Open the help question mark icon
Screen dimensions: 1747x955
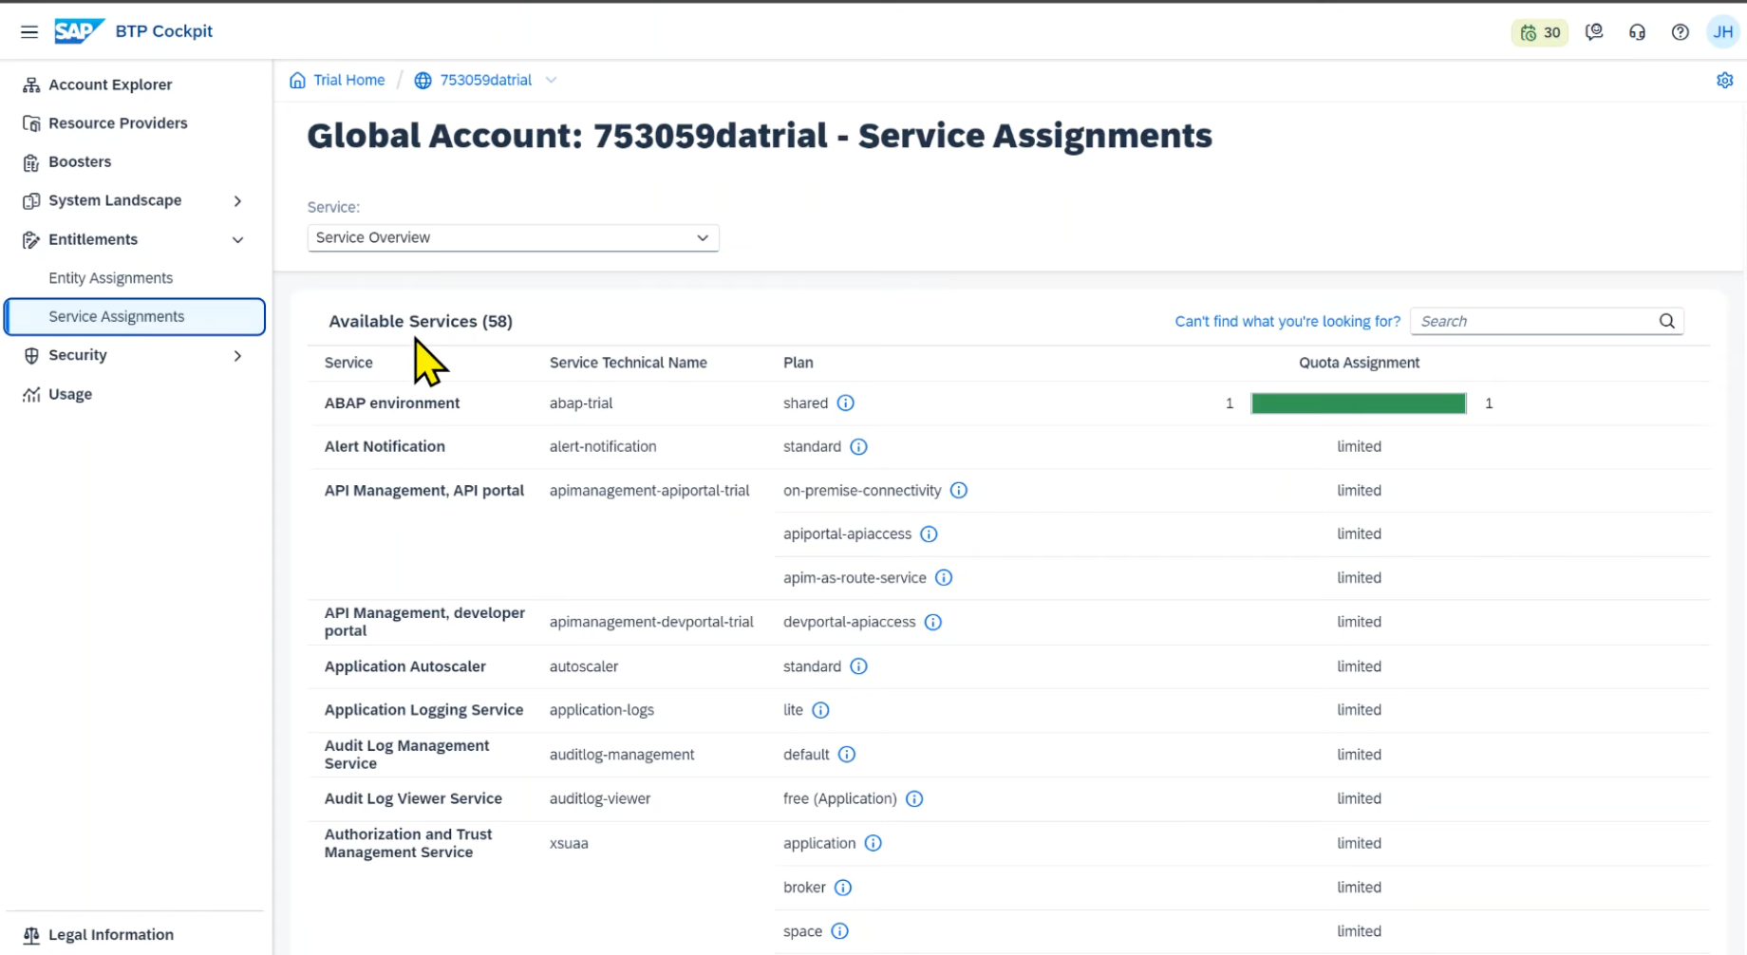[1680, 32]
